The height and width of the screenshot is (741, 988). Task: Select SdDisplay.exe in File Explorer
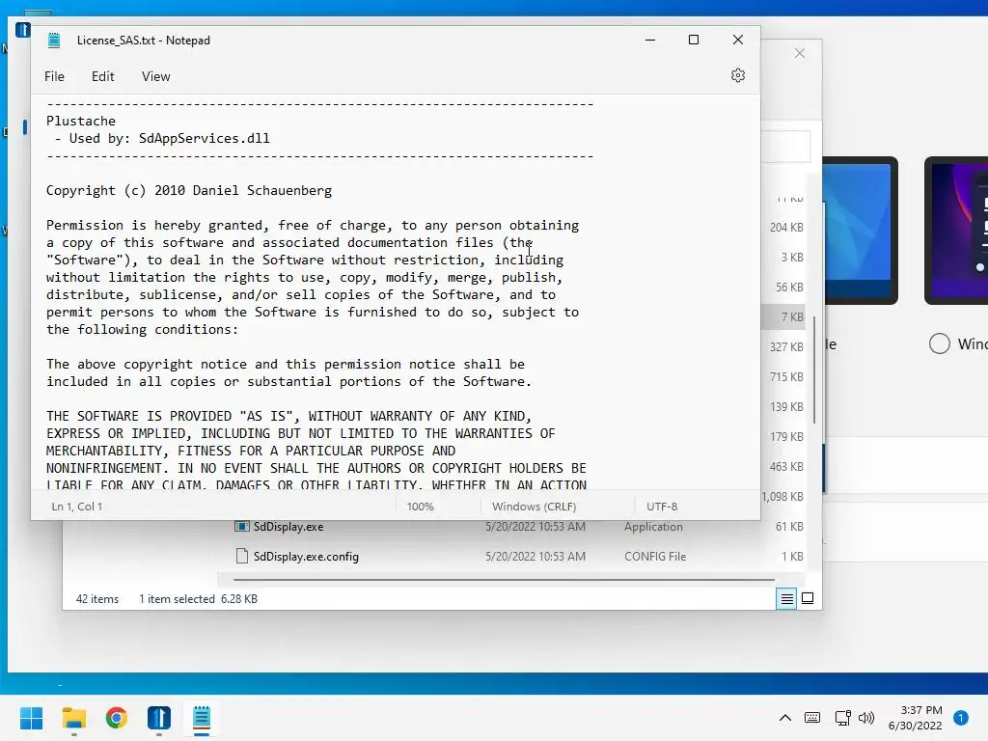point(288,527)
